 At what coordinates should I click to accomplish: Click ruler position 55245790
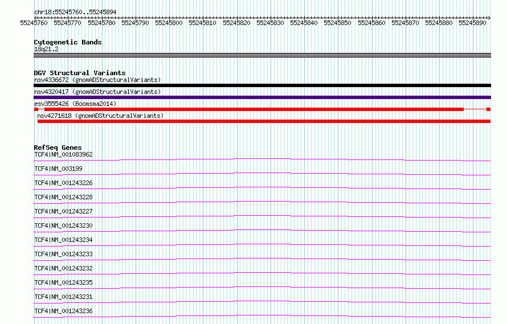pyautogui.click(x=135, y=23)
